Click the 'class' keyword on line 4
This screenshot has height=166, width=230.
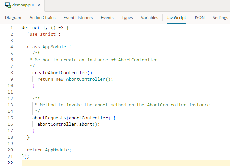click(34, 47)
